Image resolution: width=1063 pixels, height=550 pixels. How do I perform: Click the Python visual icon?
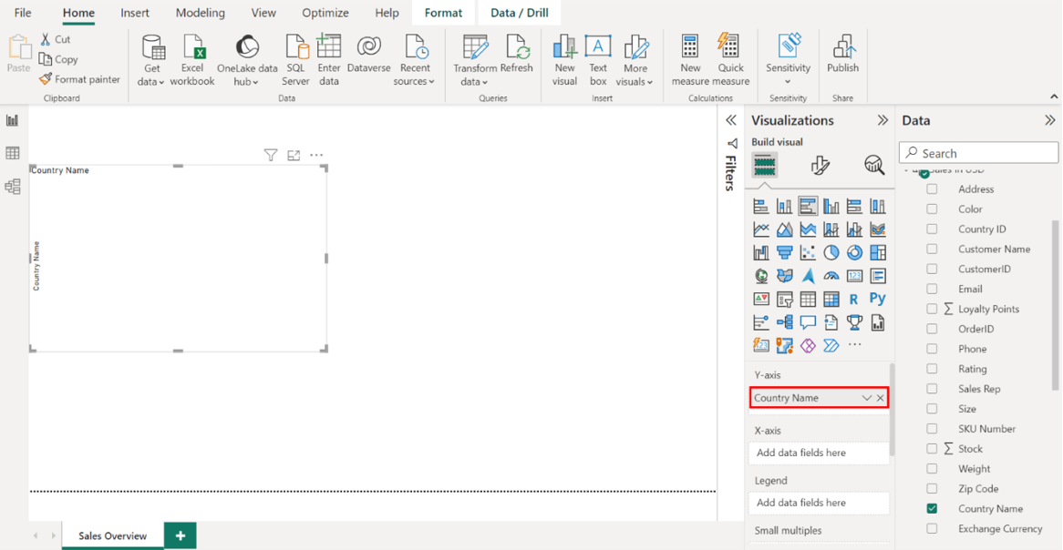[x=877, y=299]
